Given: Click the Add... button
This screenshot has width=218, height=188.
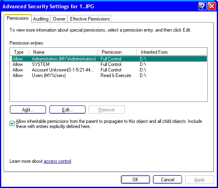Looking at the screenshot, I should [x=28, y=110].
